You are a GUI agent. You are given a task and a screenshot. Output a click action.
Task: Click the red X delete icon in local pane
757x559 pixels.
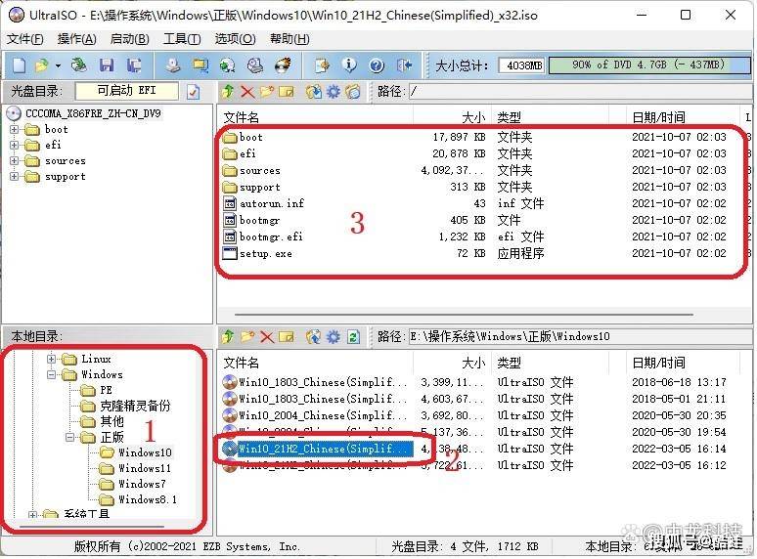click(x=266, y=336)
